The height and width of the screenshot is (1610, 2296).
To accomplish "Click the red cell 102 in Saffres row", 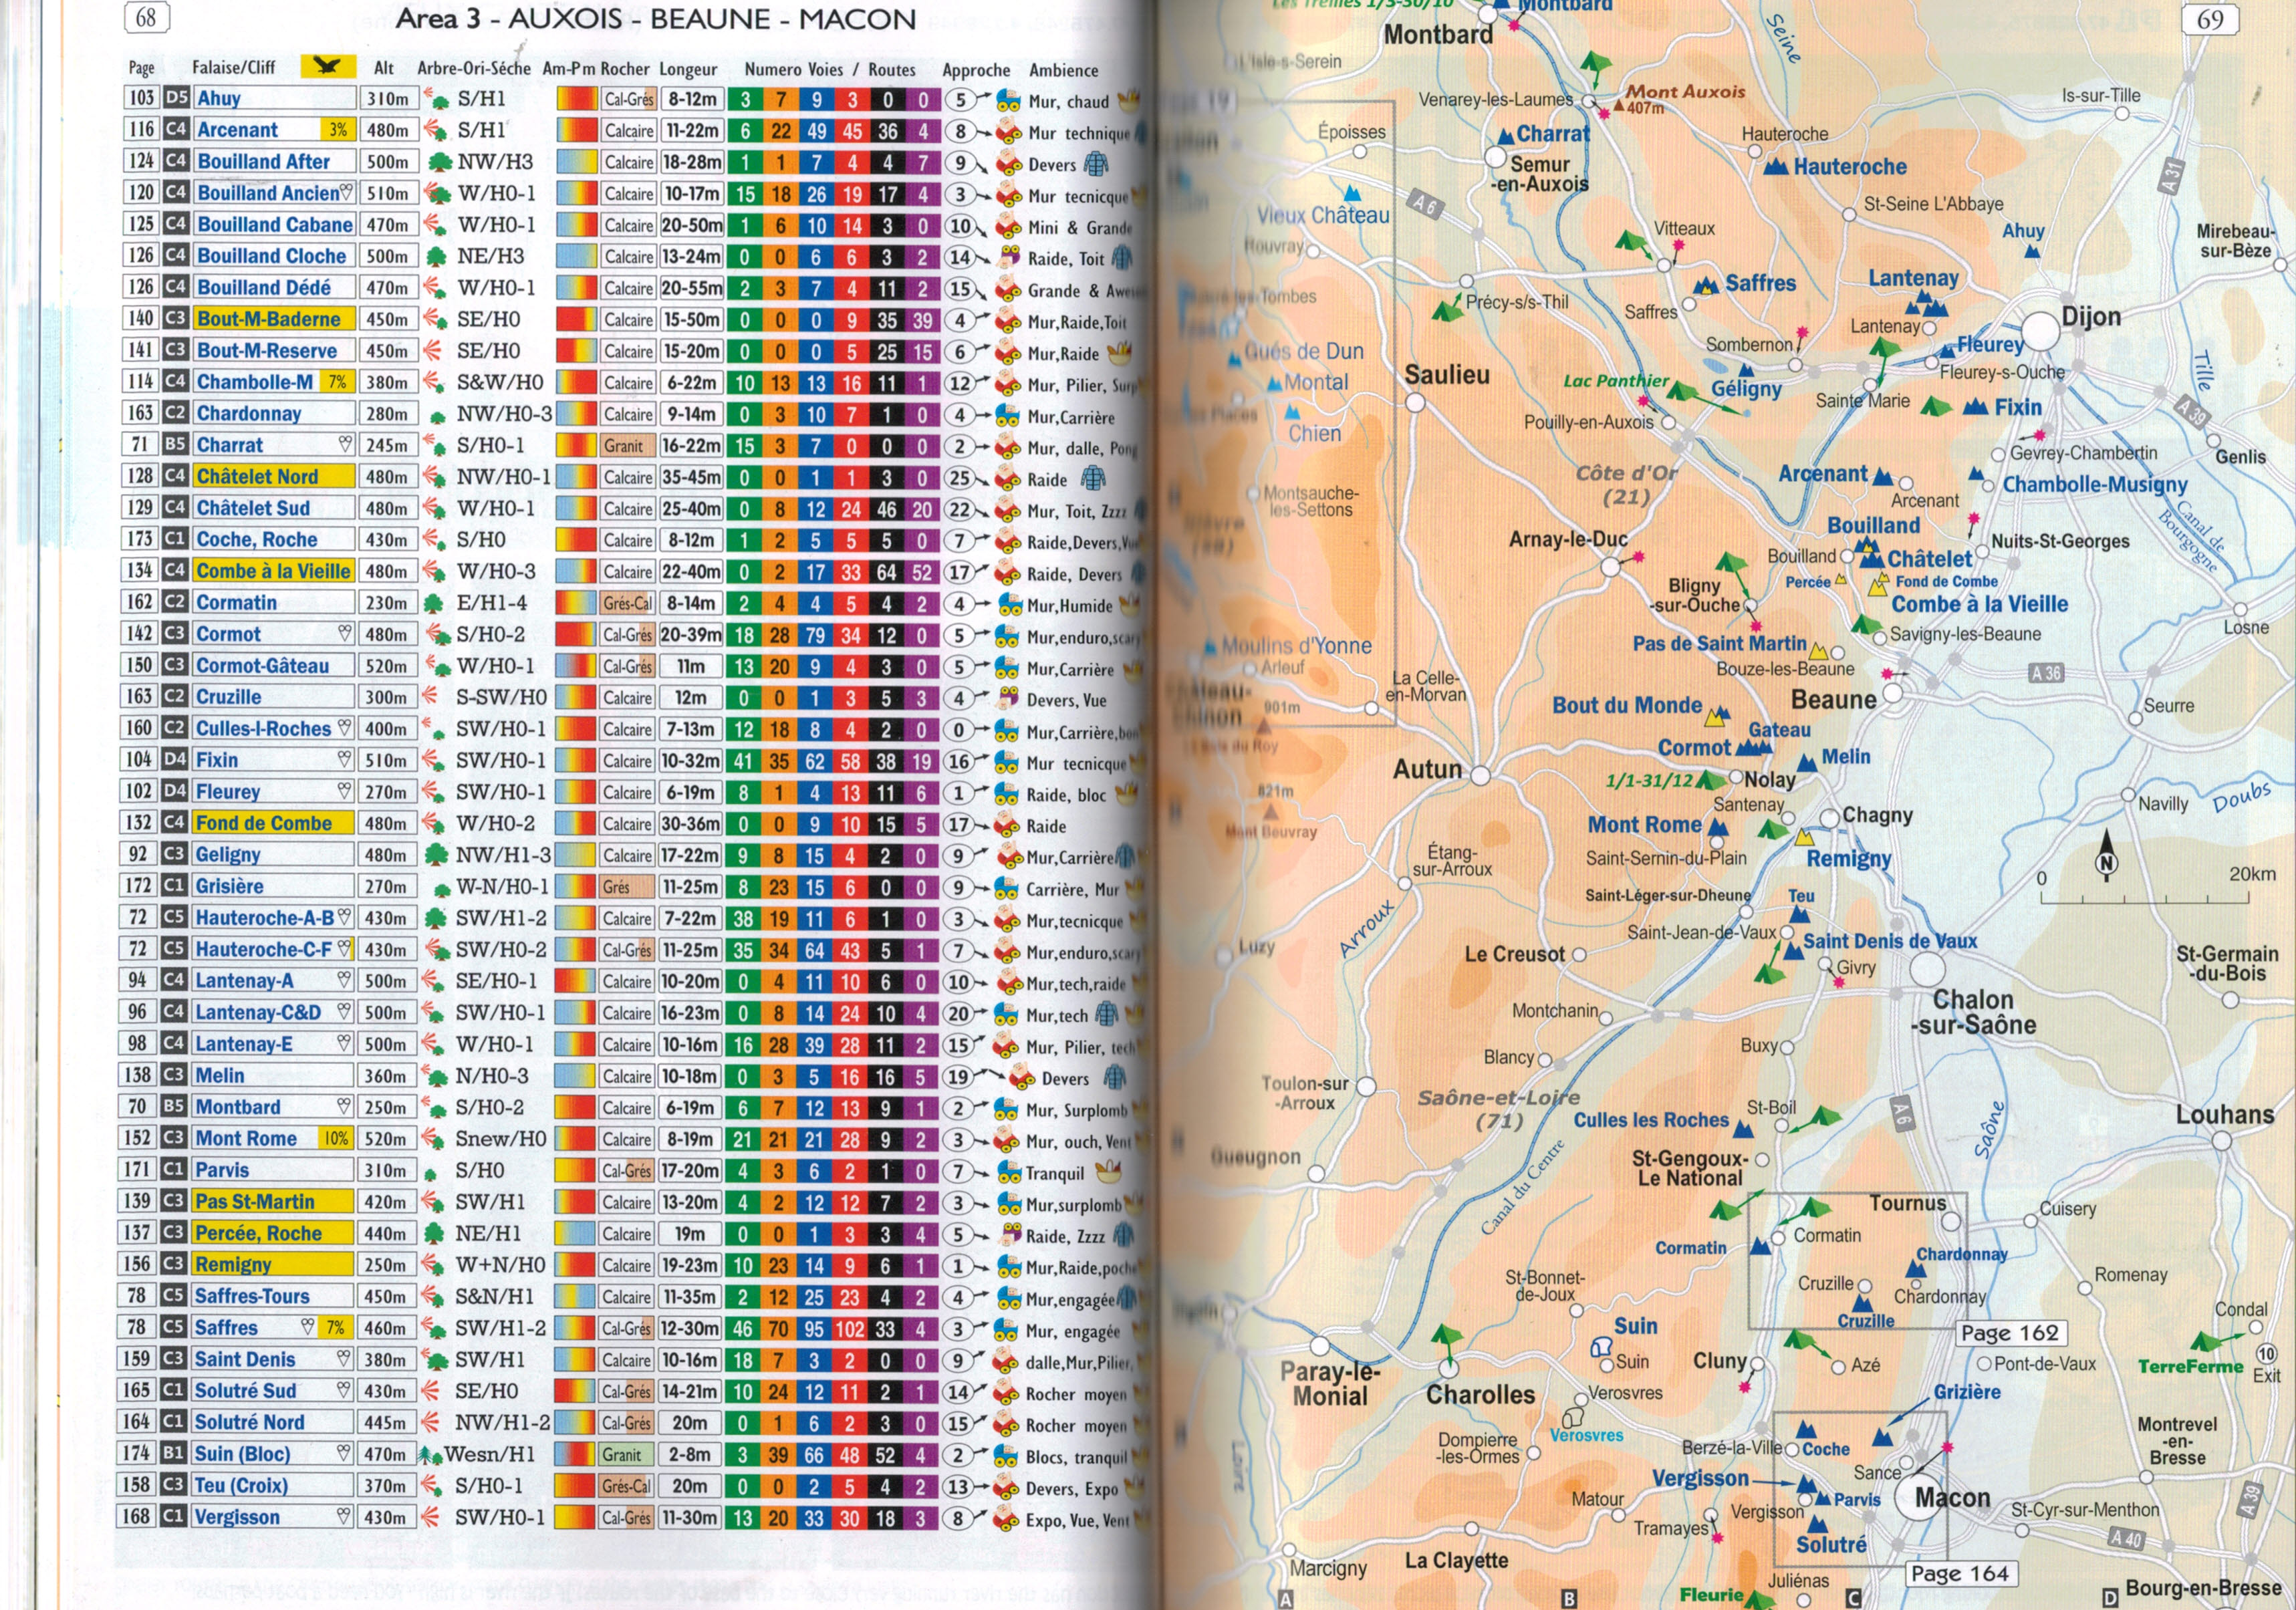I will coord(850,1329).
